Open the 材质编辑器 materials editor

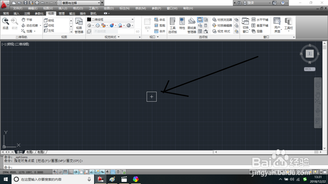[222, 26]
